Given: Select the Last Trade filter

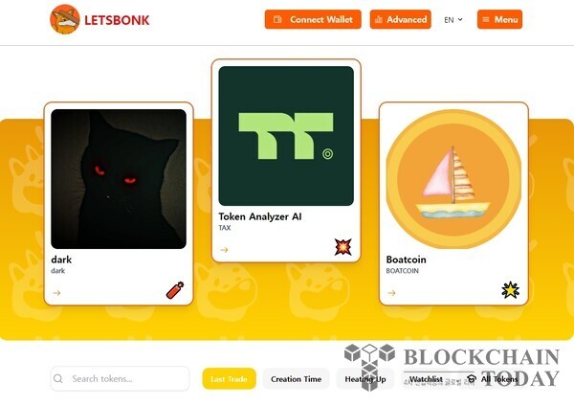Looking at the screenshot, I should coord(230,379).
